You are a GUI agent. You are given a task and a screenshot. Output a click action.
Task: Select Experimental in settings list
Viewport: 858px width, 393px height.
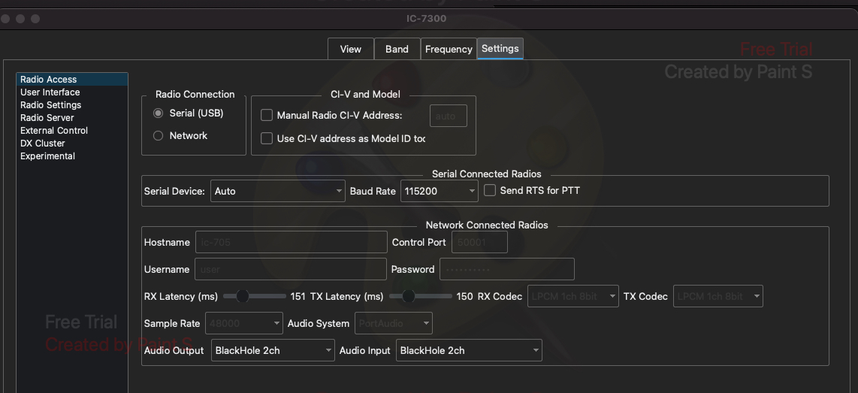[72, 156]
